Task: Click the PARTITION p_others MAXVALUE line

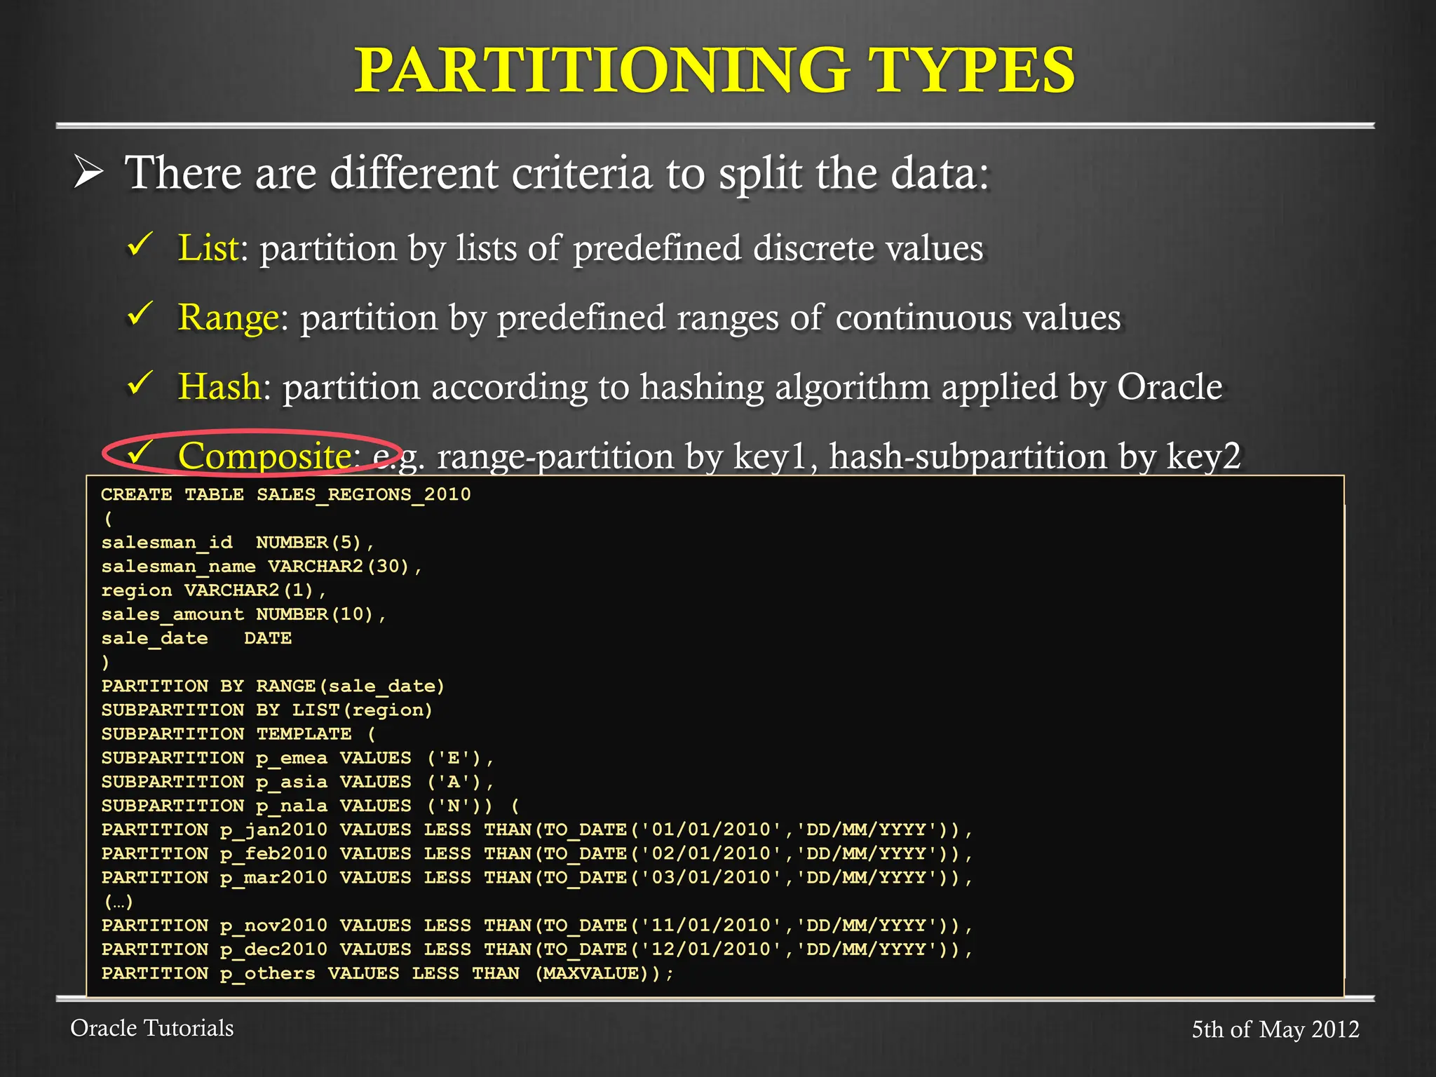Action: (x=387, y=973)
